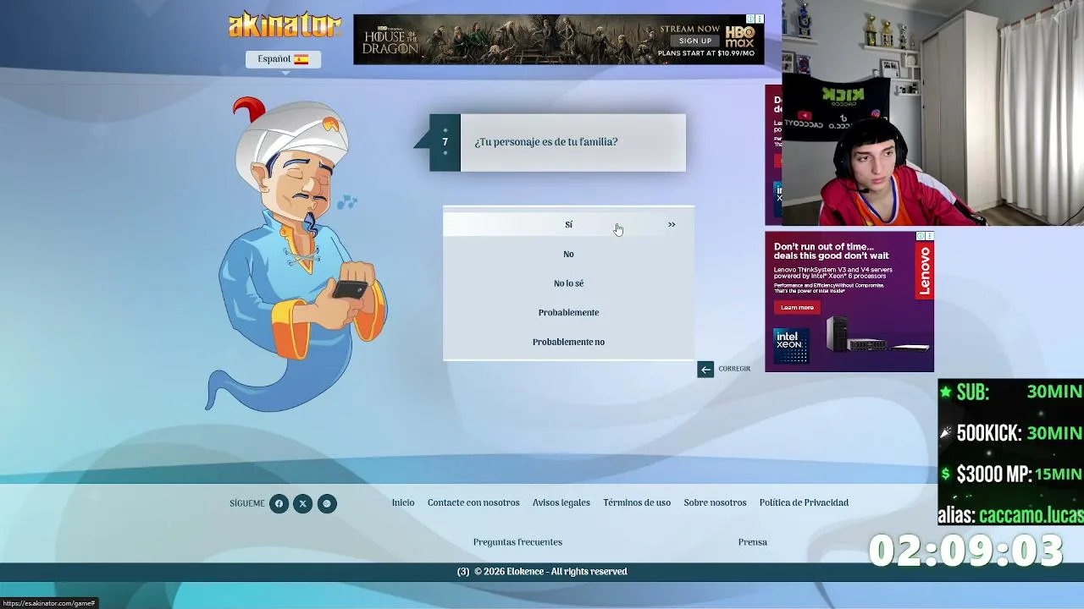Close the HBO Max banner ad

pos(760,19)
